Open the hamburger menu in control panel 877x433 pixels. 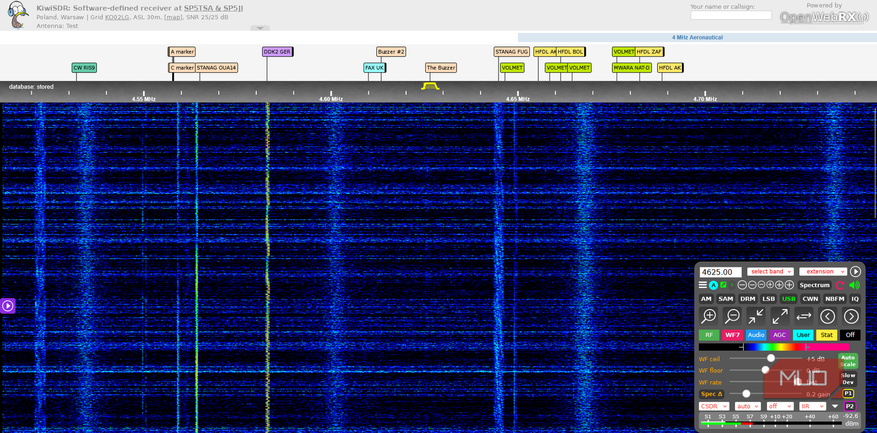703,285
